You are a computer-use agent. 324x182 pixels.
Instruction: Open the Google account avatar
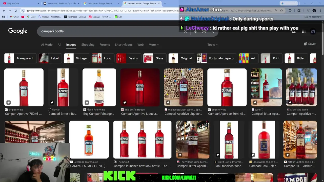(x=313, y=31)
